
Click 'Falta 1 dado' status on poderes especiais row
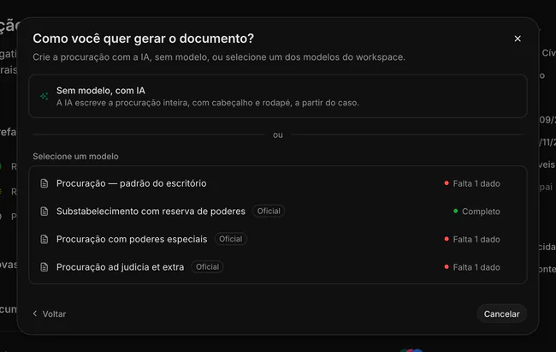point(472,240)
